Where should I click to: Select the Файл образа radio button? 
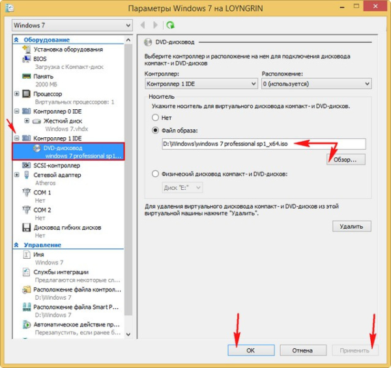pyautogui.click(x=155, y=131)
